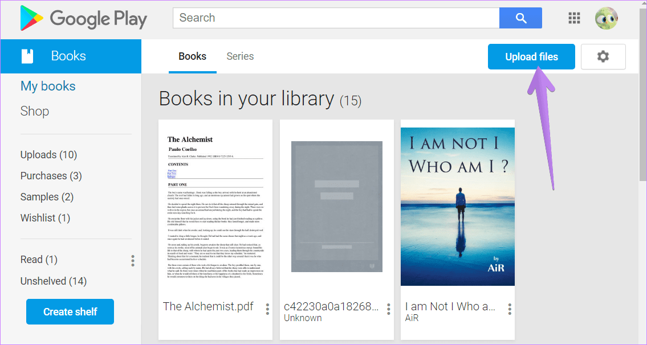Click the Books header in sidebar
The height and width of the screenshot is (345, 647).
pyautogui.click(x=71, y=56)
